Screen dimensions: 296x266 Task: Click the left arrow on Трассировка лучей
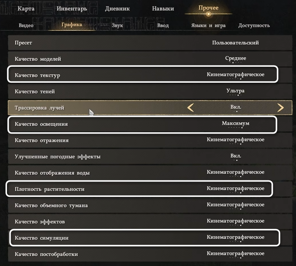tap(190, 108)
